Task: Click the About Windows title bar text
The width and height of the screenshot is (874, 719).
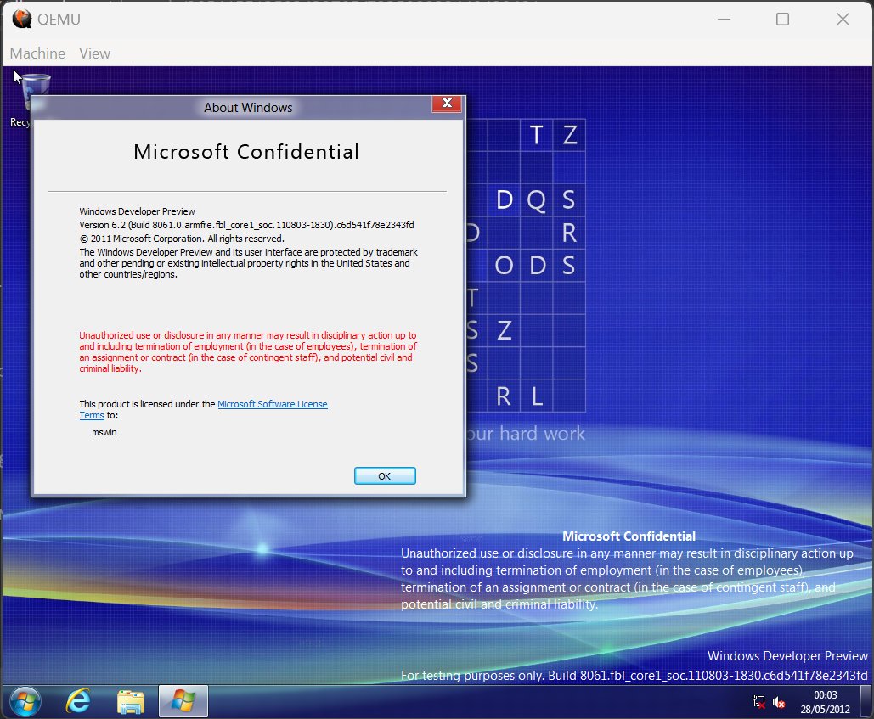Action: tap(248, 108)
